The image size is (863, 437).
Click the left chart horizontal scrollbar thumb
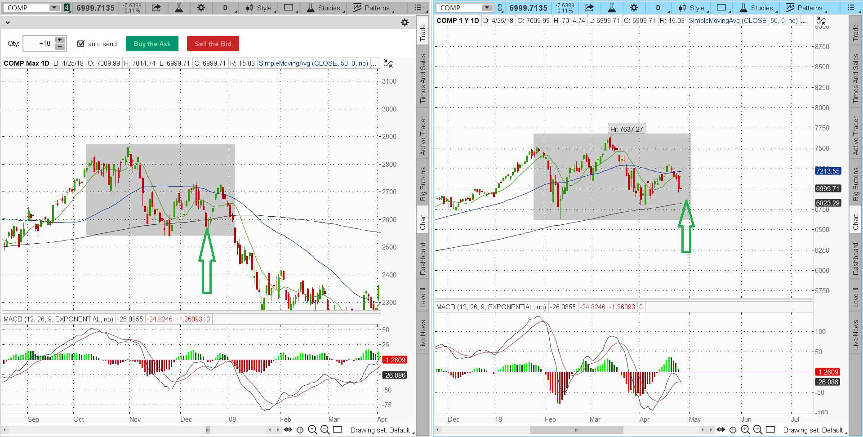[207, 430]
